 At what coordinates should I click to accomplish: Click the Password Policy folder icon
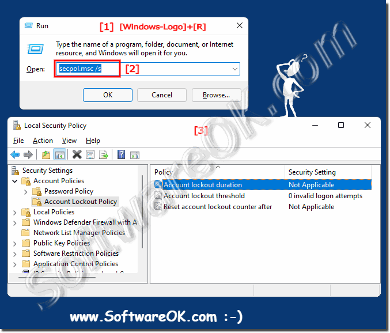point(37,191)
